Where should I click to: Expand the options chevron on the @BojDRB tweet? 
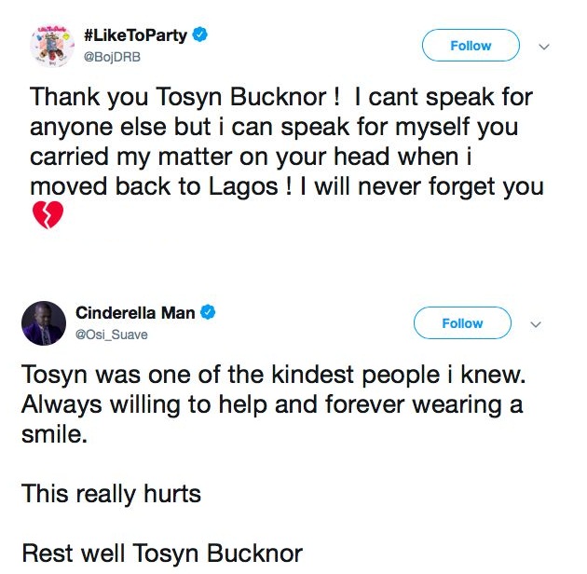click(x=545, y=46)
